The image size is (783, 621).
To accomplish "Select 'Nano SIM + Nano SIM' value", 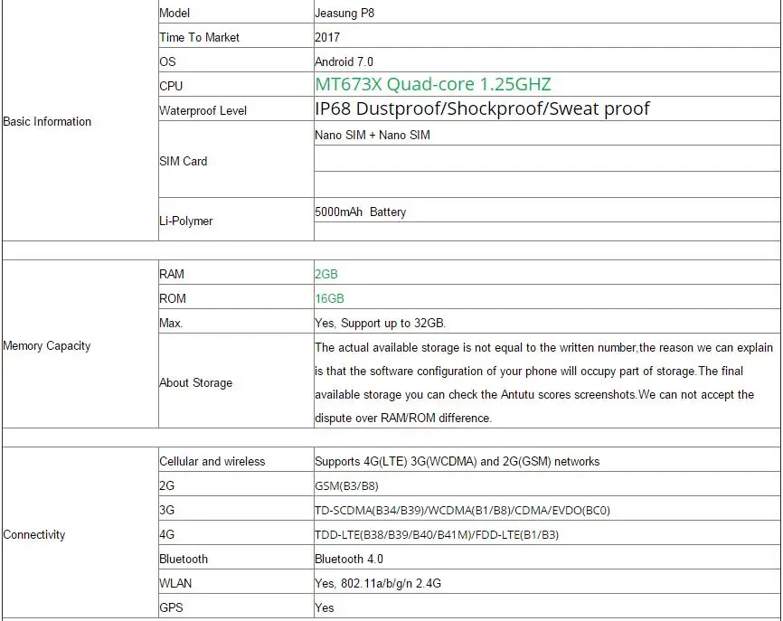I will pos(372,136).
